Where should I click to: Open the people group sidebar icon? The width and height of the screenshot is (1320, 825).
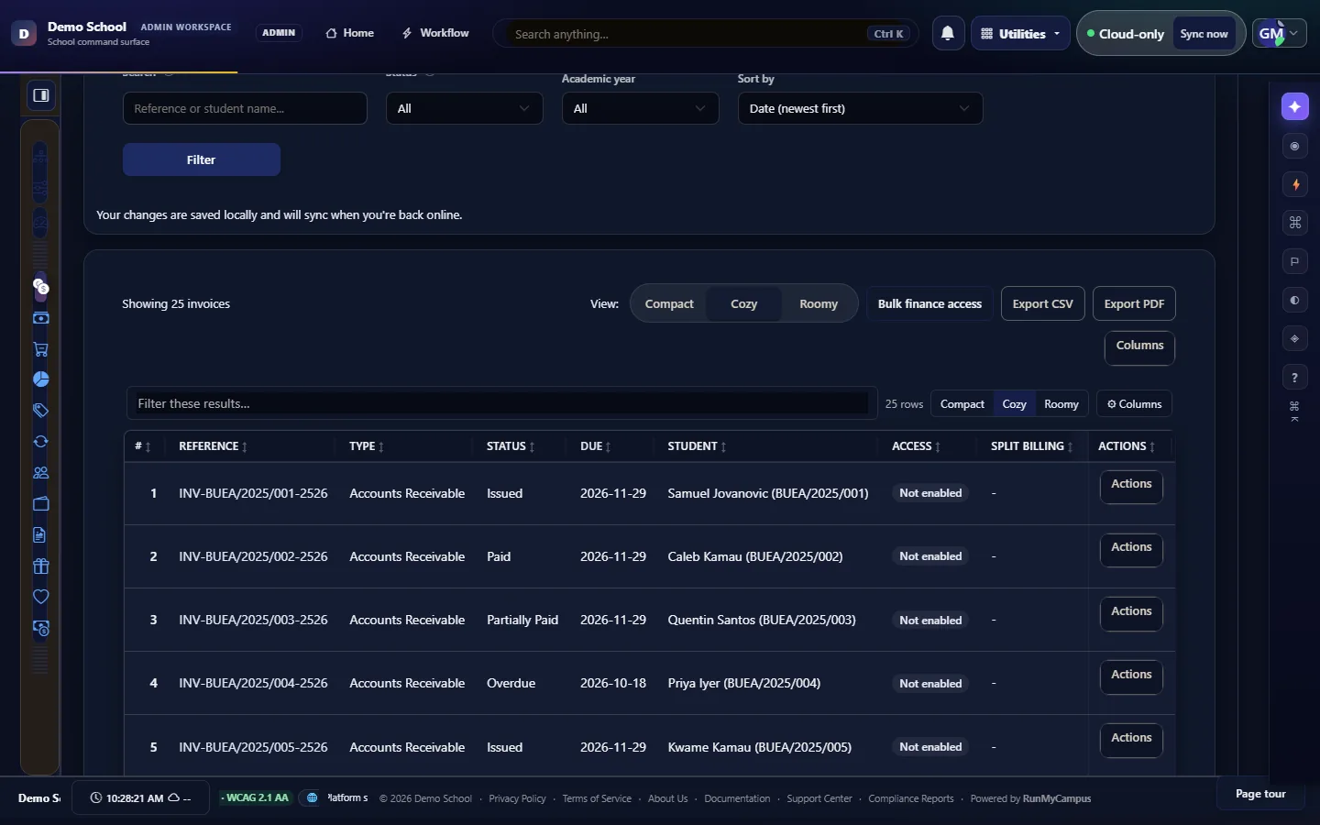pyautogui.click(x=40, y=473)
